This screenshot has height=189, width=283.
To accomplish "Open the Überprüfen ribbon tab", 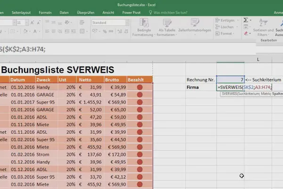I will (x=85, y=12).
